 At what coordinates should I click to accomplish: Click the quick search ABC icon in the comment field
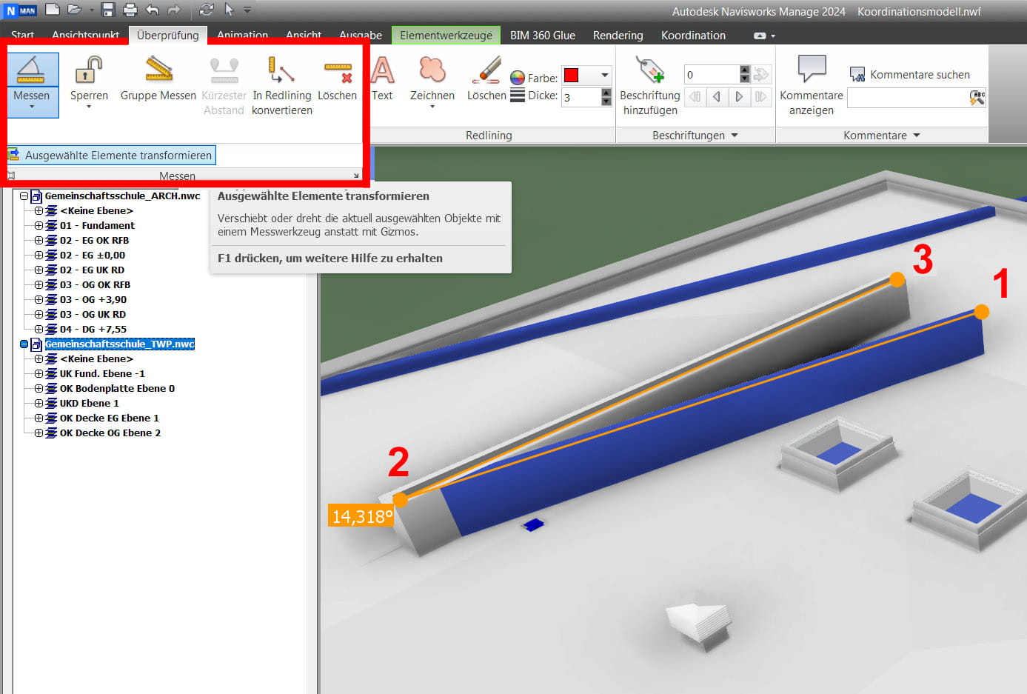(977, 98)
